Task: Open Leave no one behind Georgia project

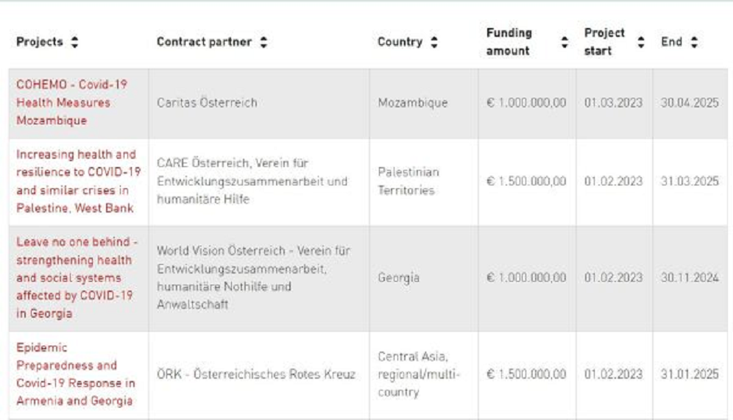Action: [75, 277]
